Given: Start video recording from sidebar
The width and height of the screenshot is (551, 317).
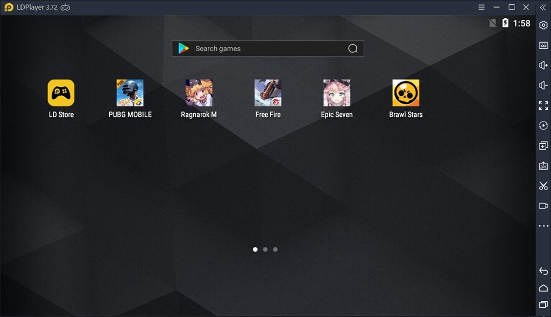Looking at the screenshot, I should coord(543,206).
